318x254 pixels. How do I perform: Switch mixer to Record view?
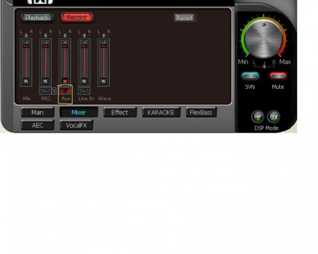coord(77,18)
